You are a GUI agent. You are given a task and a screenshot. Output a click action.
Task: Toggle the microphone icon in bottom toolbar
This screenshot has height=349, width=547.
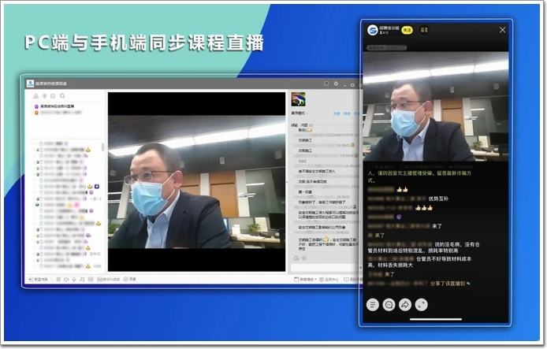tap(75, 279)
